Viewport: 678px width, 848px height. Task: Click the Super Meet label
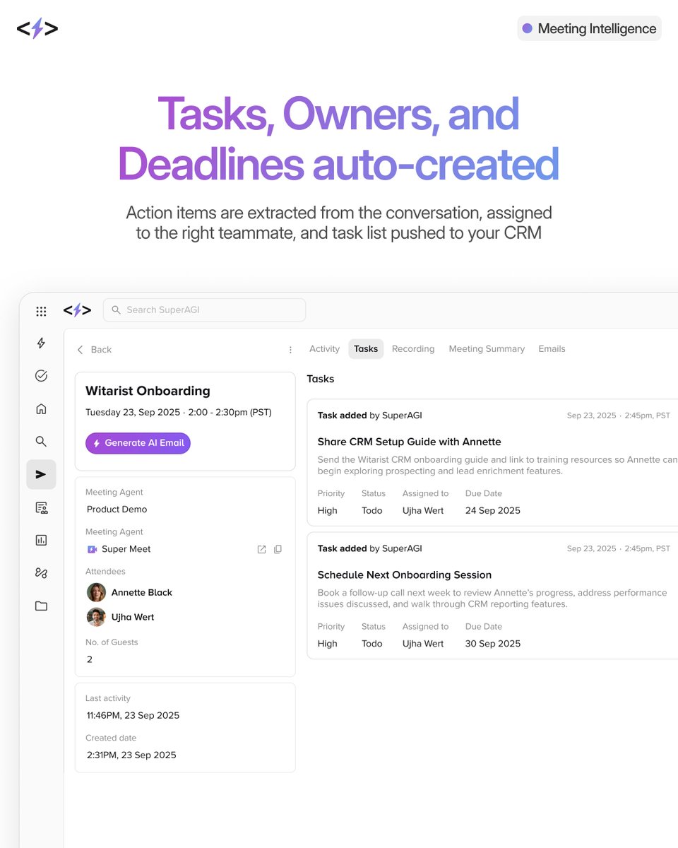click(126, 549)
